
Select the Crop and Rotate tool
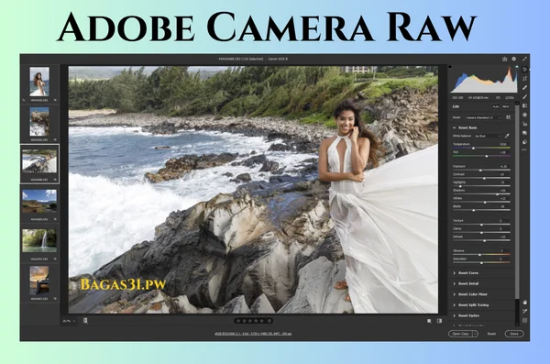[x=524, y=78]
